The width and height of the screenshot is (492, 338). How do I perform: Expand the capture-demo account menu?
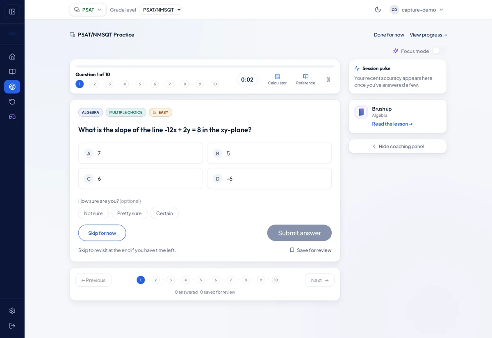click(x=417, y=9)
